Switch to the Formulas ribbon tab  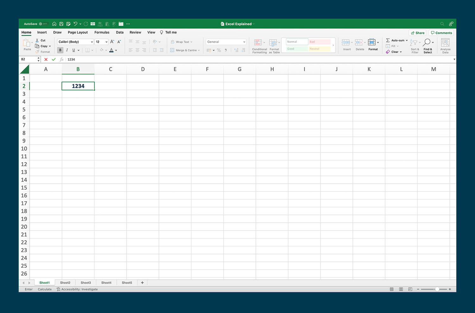(x=102, y=32)
